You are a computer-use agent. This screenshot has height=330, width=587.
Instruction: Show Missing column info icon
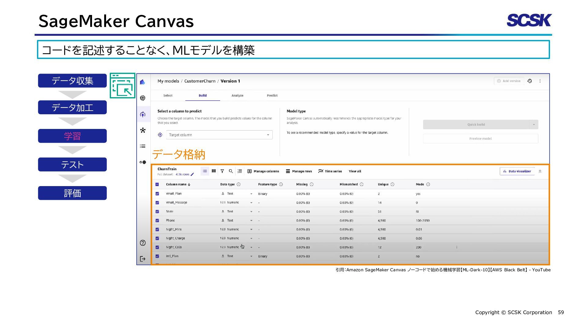coord(312,184)
